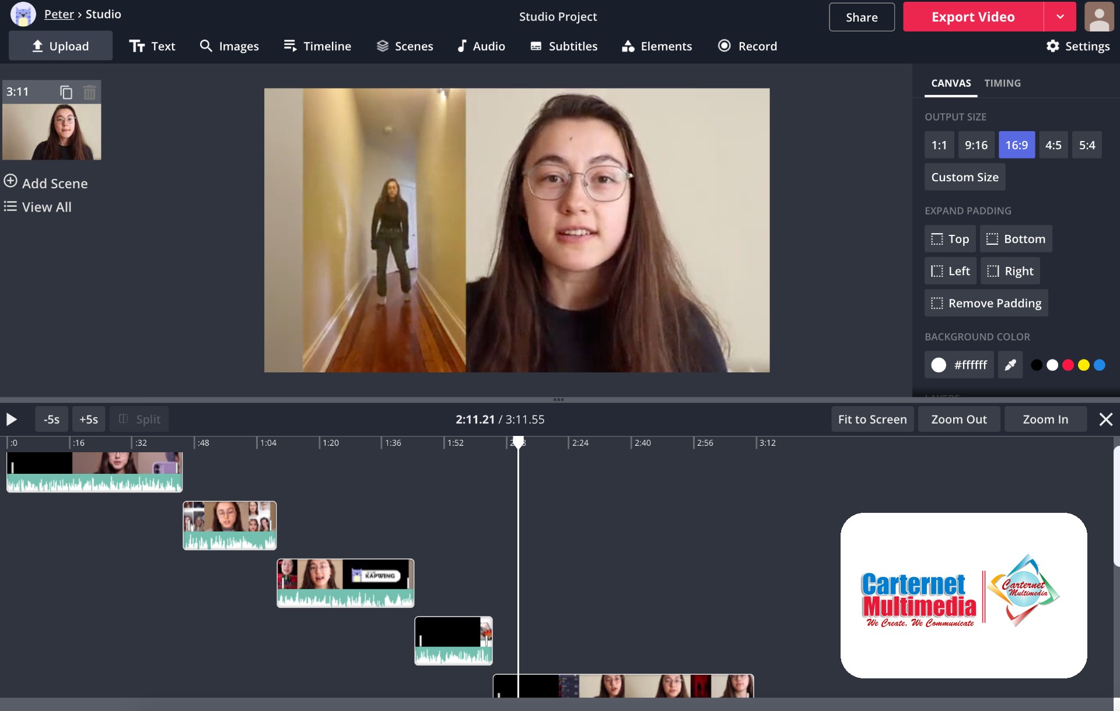This screenshot has width=1120, height=711.
Task: Switch to the TIMING tab
Action: 1002,83
